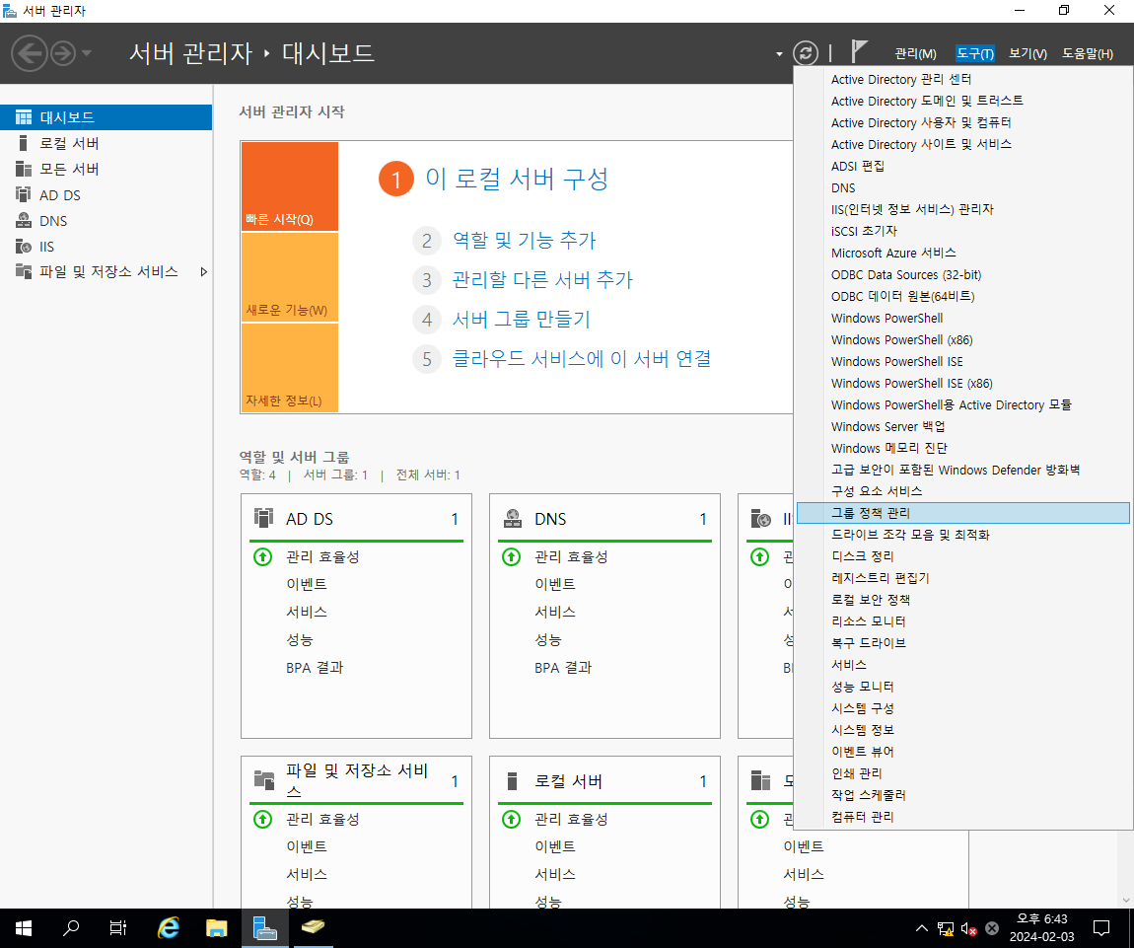This screenshot has height=948, width=1134.
Task: Select IIS in the sidebar
Action: [106, 246]
